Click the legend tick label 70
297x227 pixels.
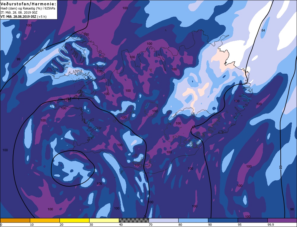click(x=151, y=225)
